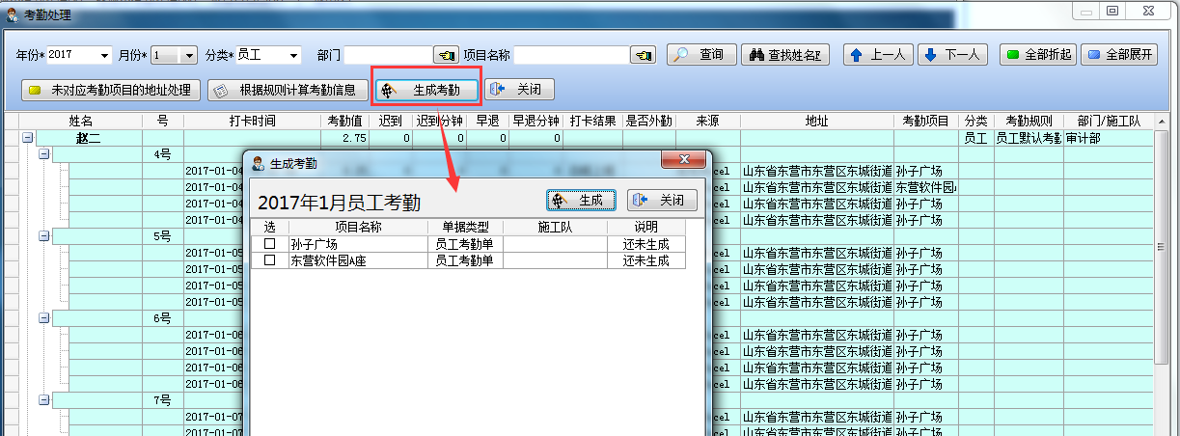Click 根据规则计算考勤信息 button

(288, 90)
